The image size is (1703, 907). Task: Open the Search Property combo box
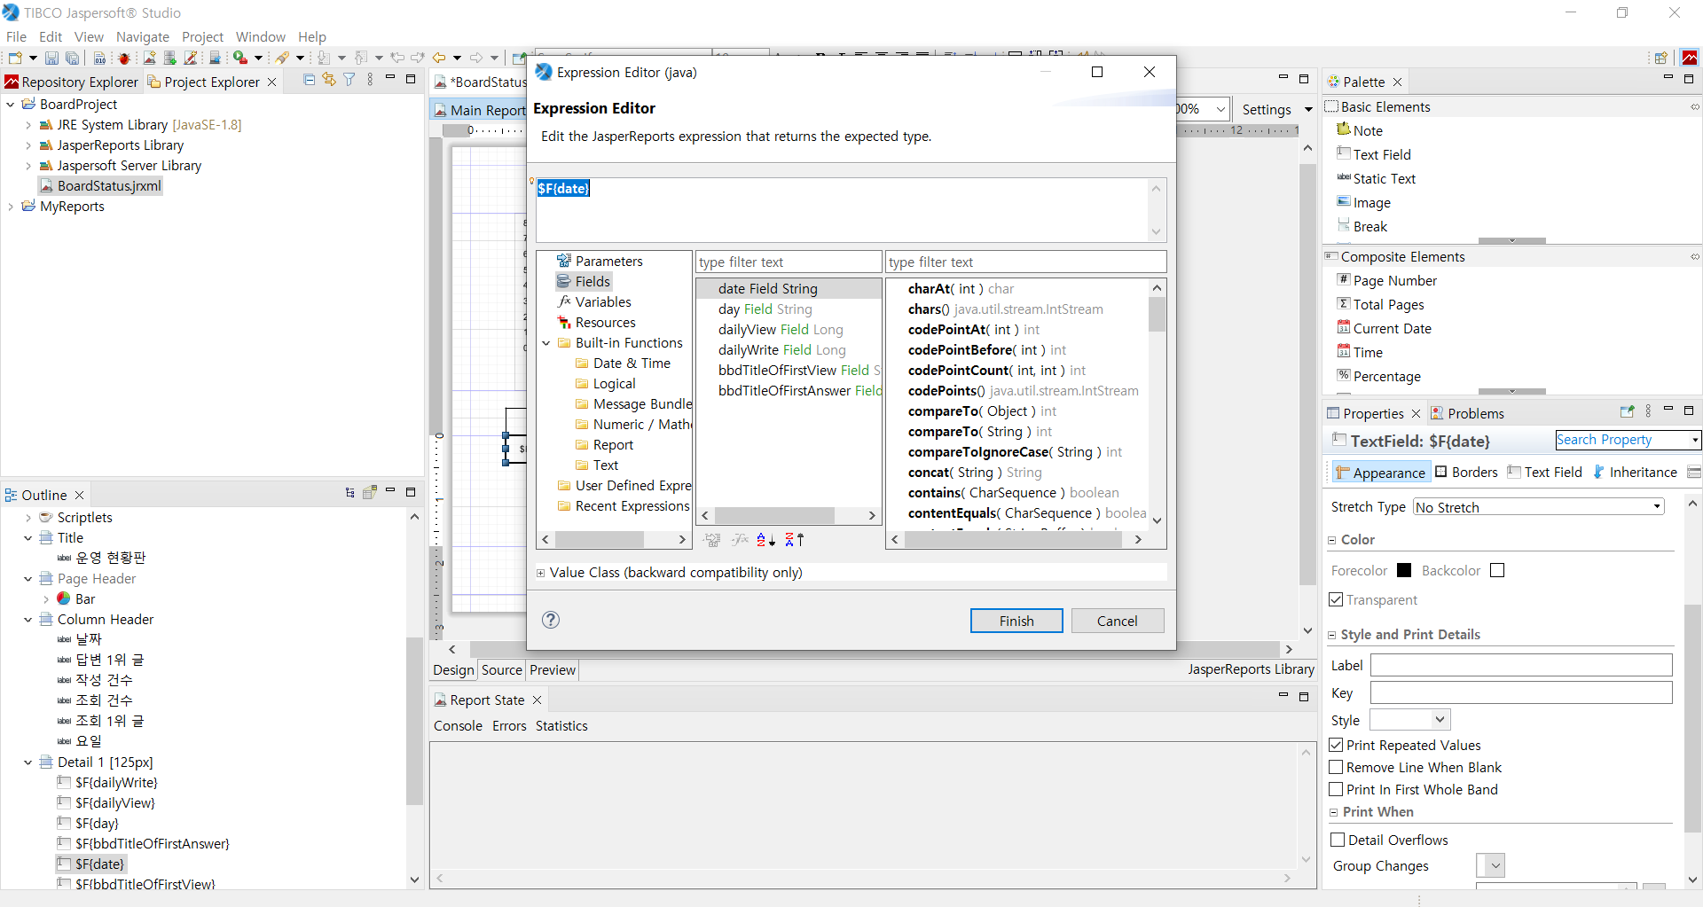1628,440
